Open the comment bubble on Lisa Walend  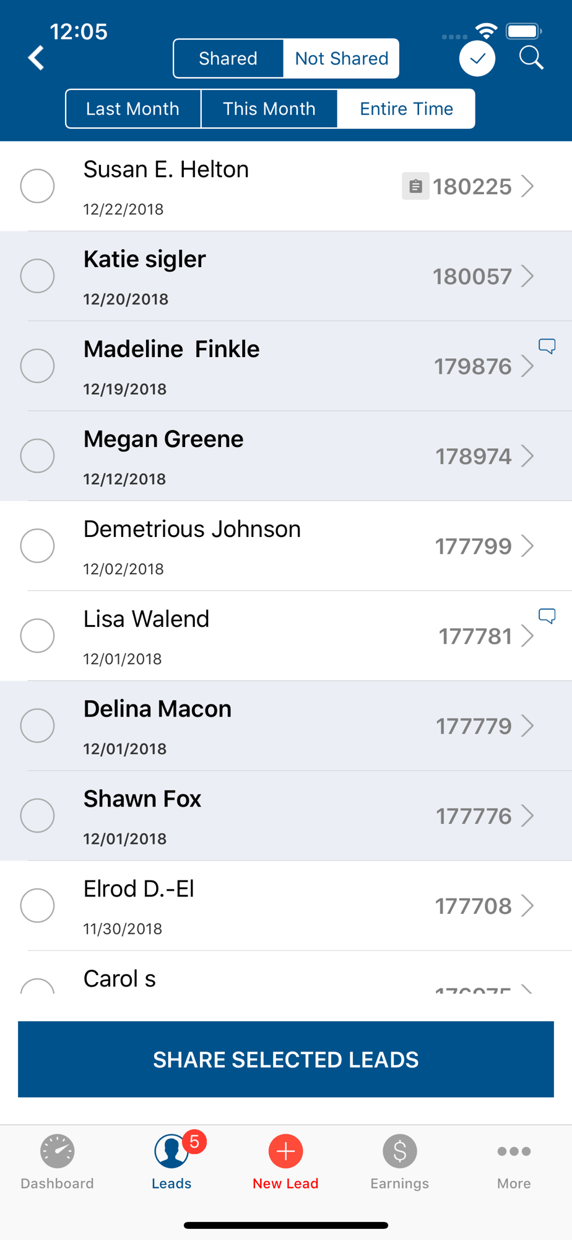(x=547, y=616)
